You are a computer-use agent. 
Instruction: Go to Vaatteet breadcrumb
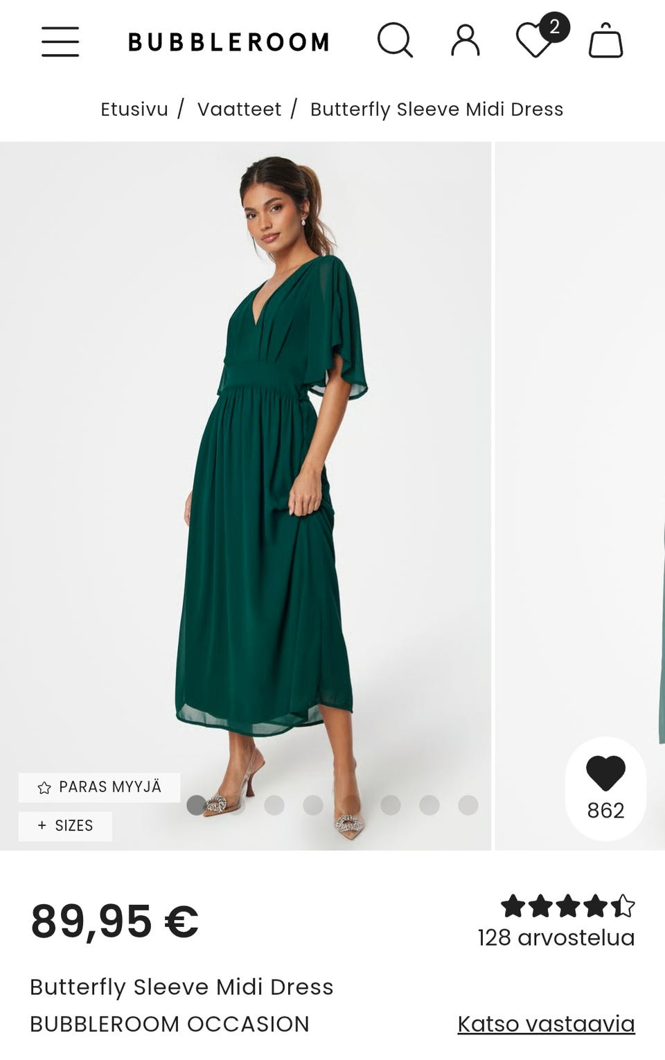[239, 109]
